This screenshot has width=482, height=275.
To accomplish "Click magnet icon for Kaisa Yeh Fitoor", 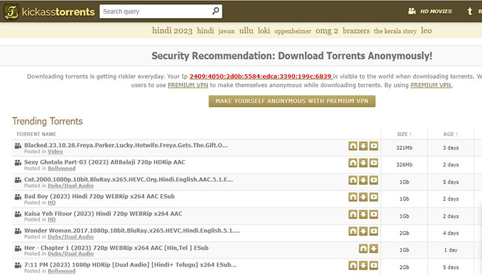I will click(353, 214).
